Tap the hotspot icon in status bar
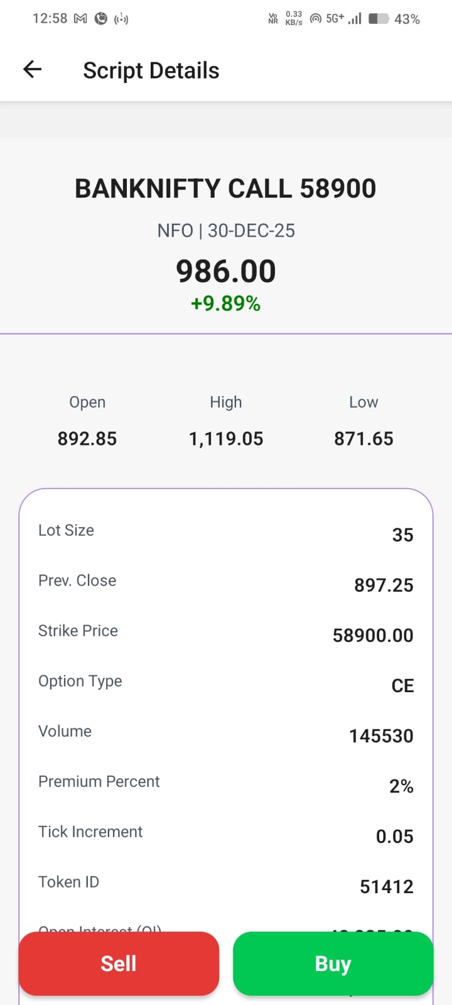 coord(121,19)
